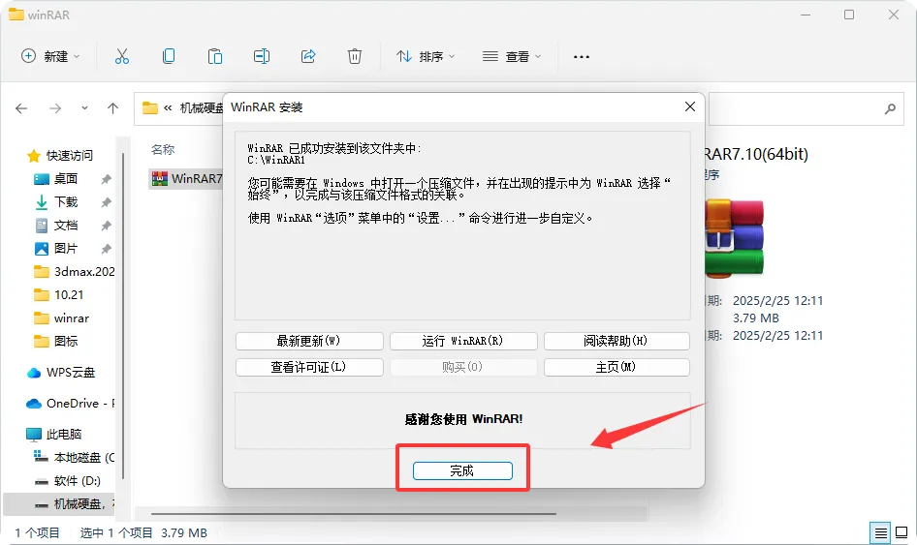Click the pin icon beside 桌面
Image resolution: width=917 pixels, height=545 pixels.
click(x=106, y=179)
